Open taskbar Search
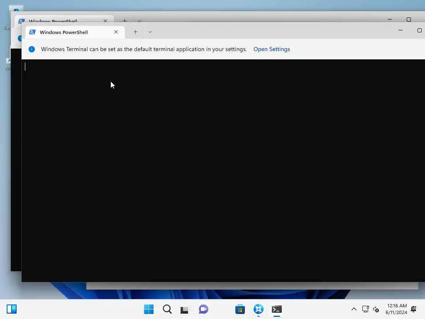Screen dimensions: 425x319 [167, 309]
